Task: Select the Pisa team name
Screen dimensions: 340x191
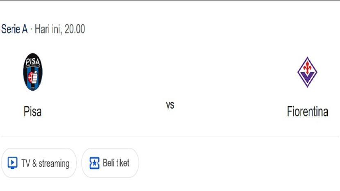Action: pos(32,111)
